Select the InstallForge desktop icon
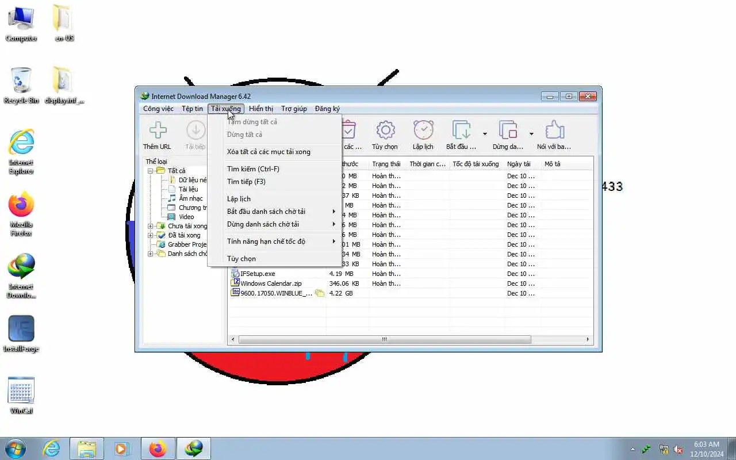 click(x=21, y=333)
